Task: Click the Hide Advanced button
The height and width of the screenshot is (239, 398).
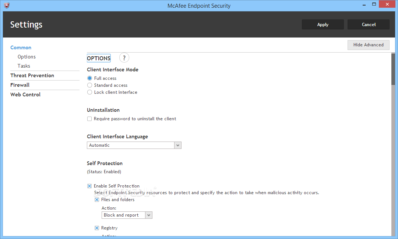Action: tap(368, 45)
